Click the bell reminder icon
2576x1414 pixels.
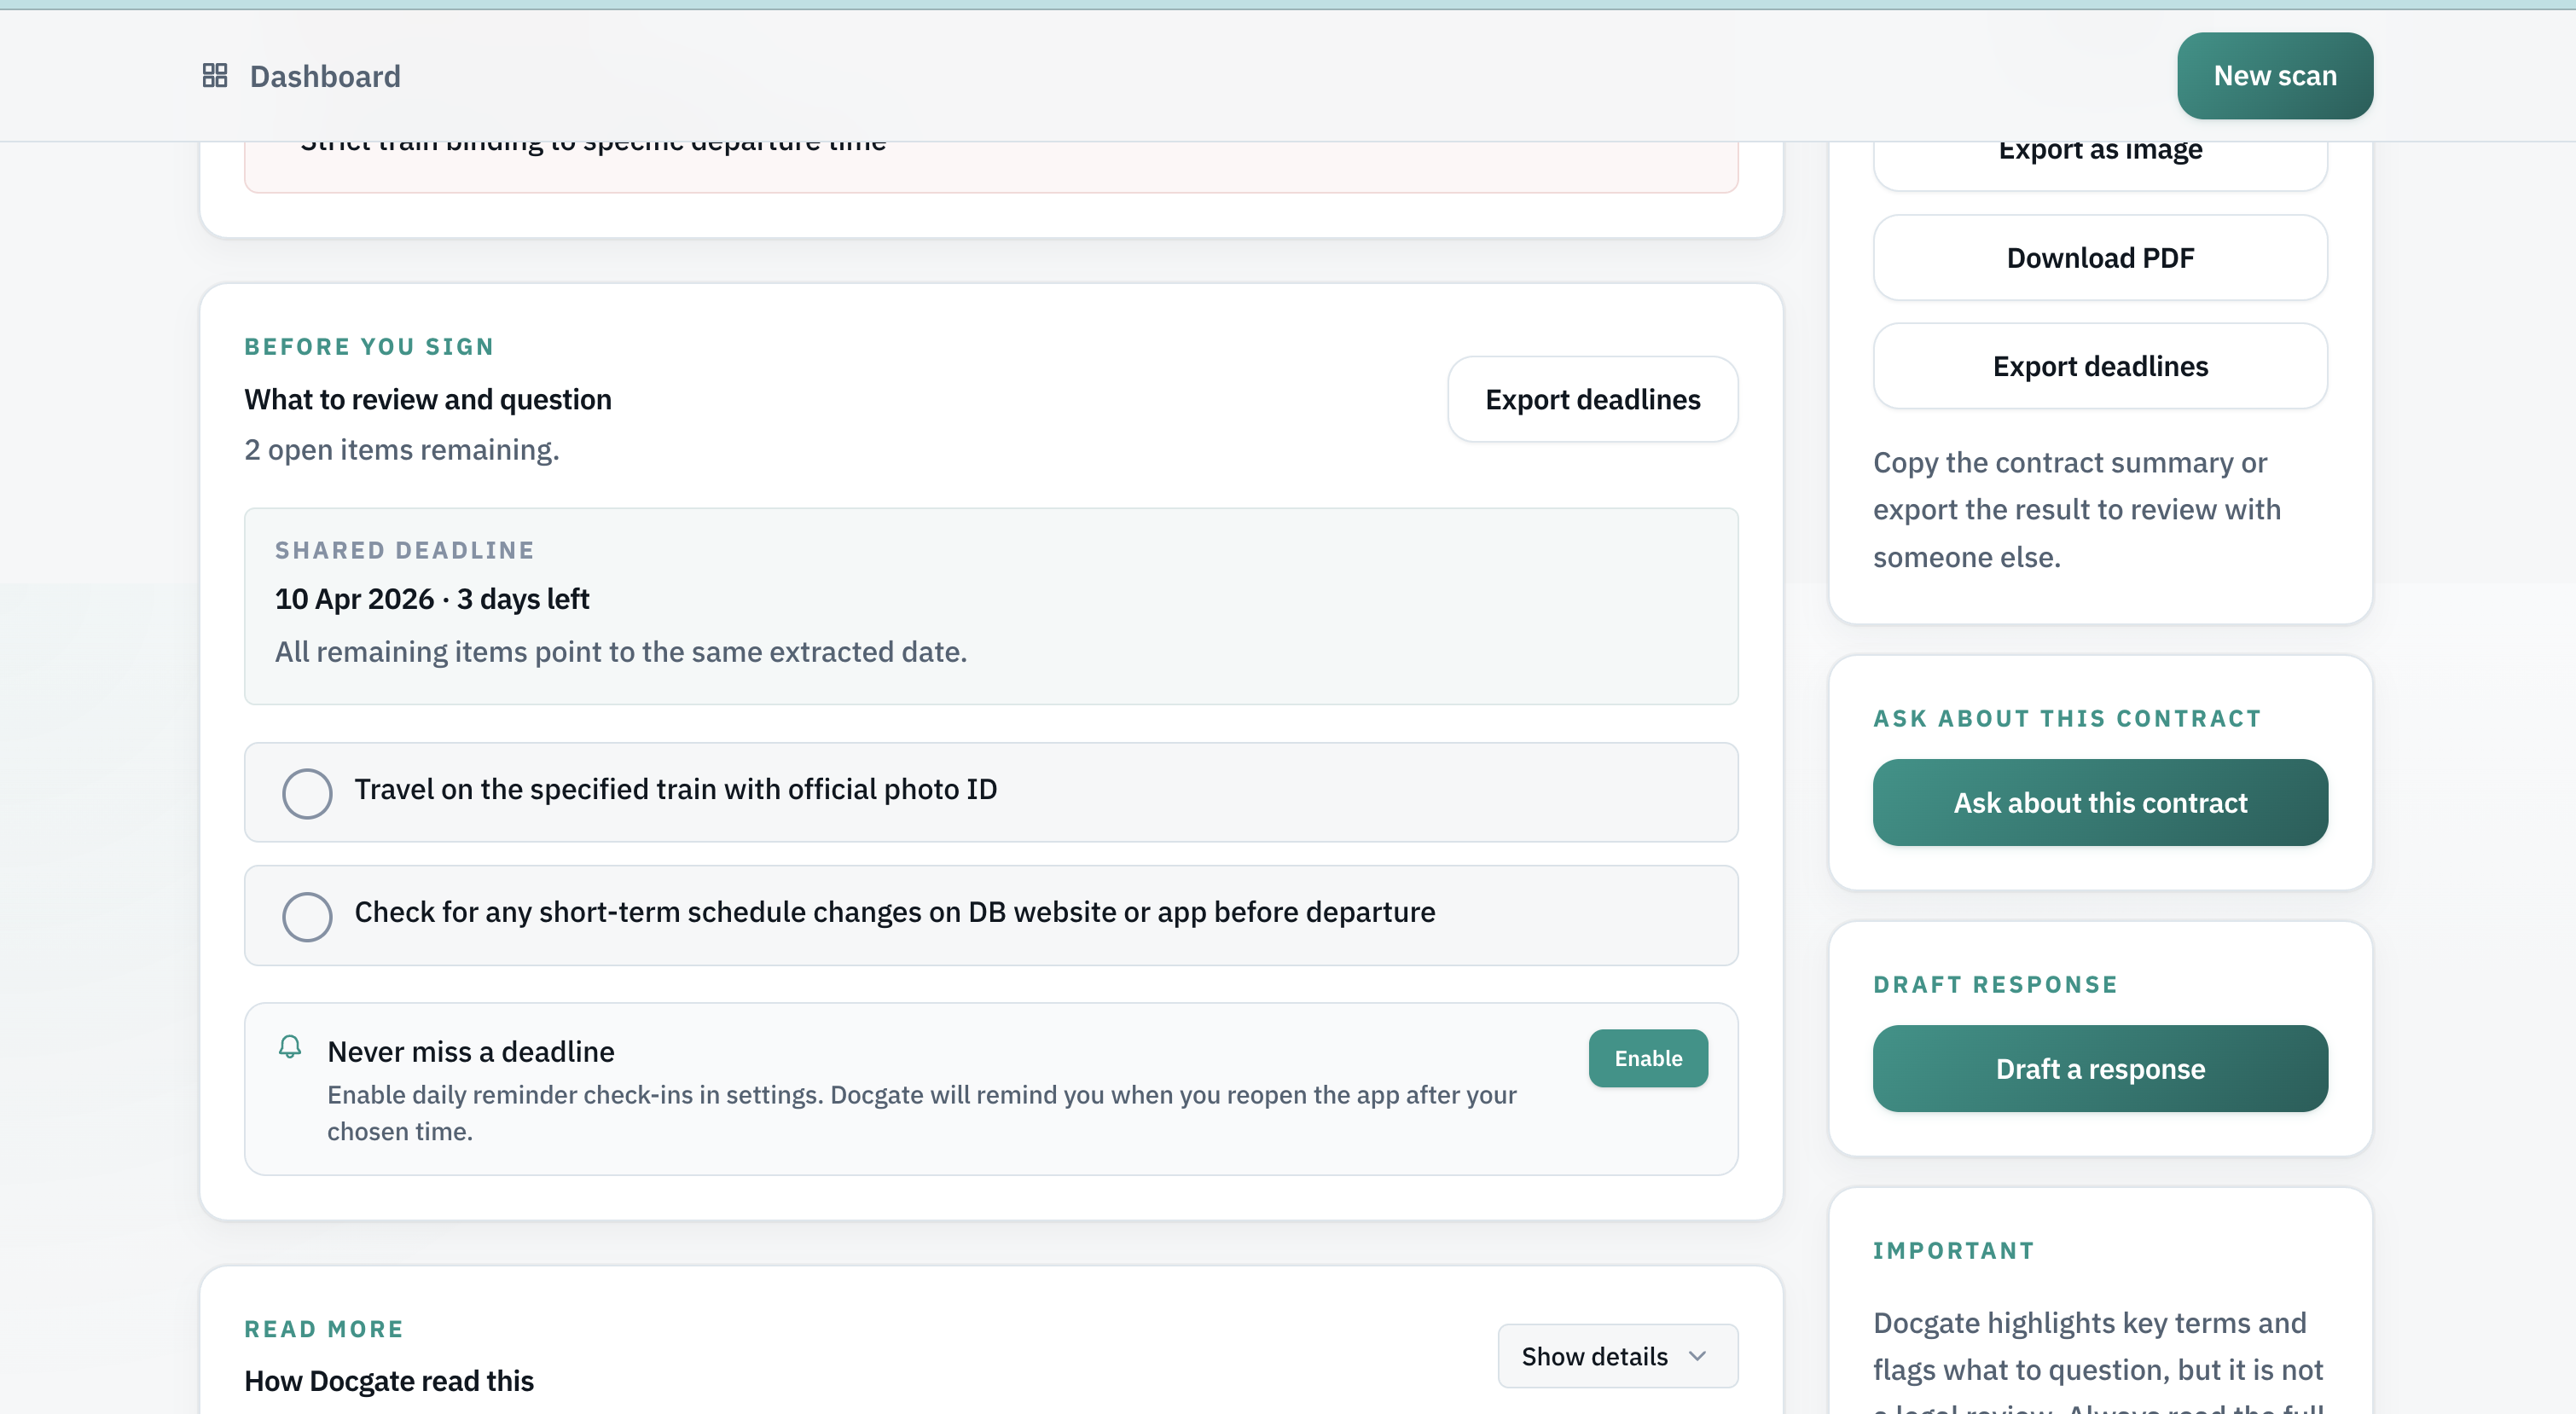pos(290,1047)
